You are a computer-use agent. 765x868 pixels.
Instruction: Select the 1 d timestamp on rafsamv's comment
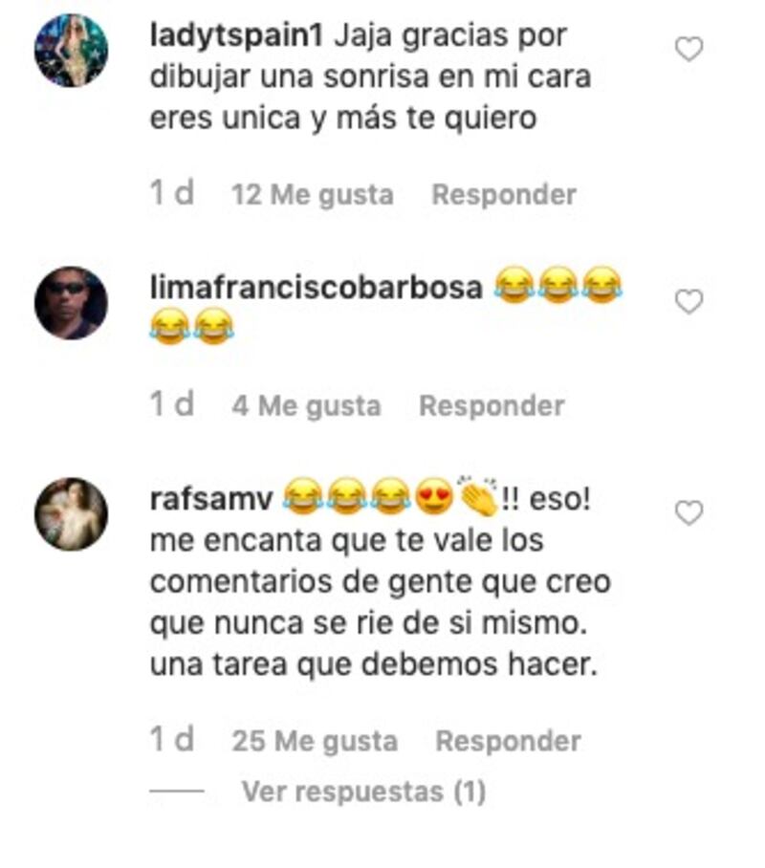click(172, 740)
